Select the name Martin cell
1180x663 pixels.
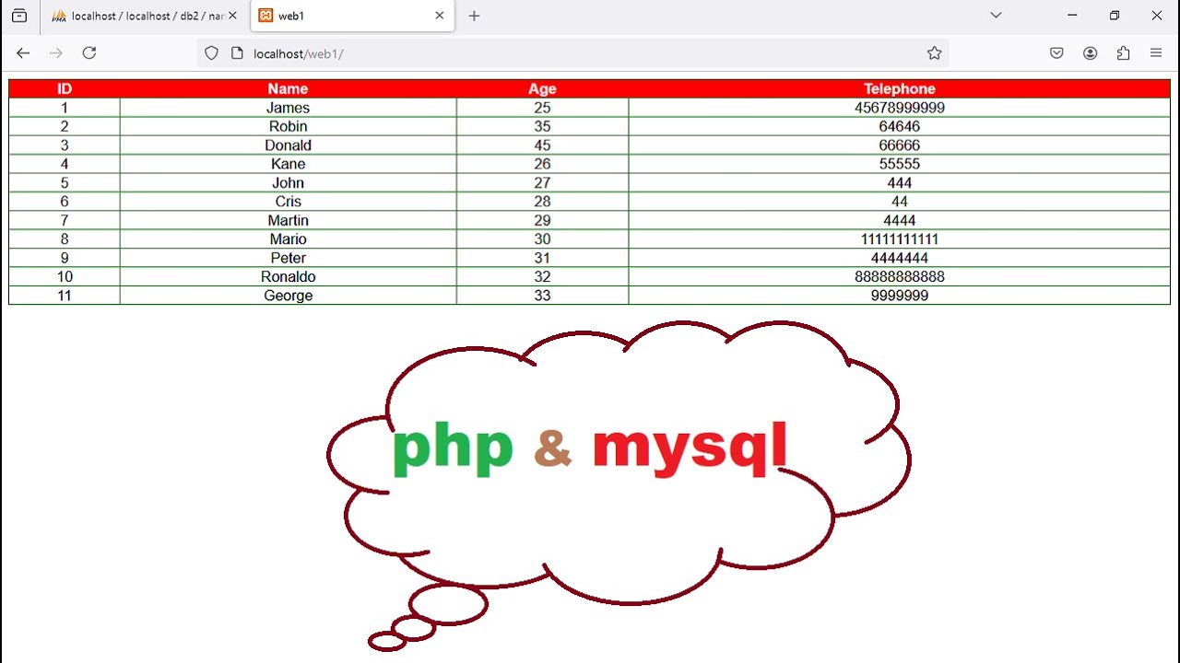(x=288, y=221)
